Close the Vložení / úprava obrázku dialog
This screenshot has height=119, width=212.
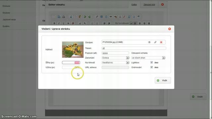(170, 29)
